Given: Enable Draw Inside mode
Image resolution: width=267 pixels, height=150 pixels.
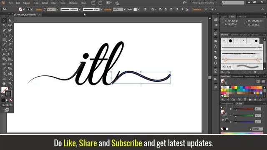Looking at the screenshot, I should tap(11, 105).
